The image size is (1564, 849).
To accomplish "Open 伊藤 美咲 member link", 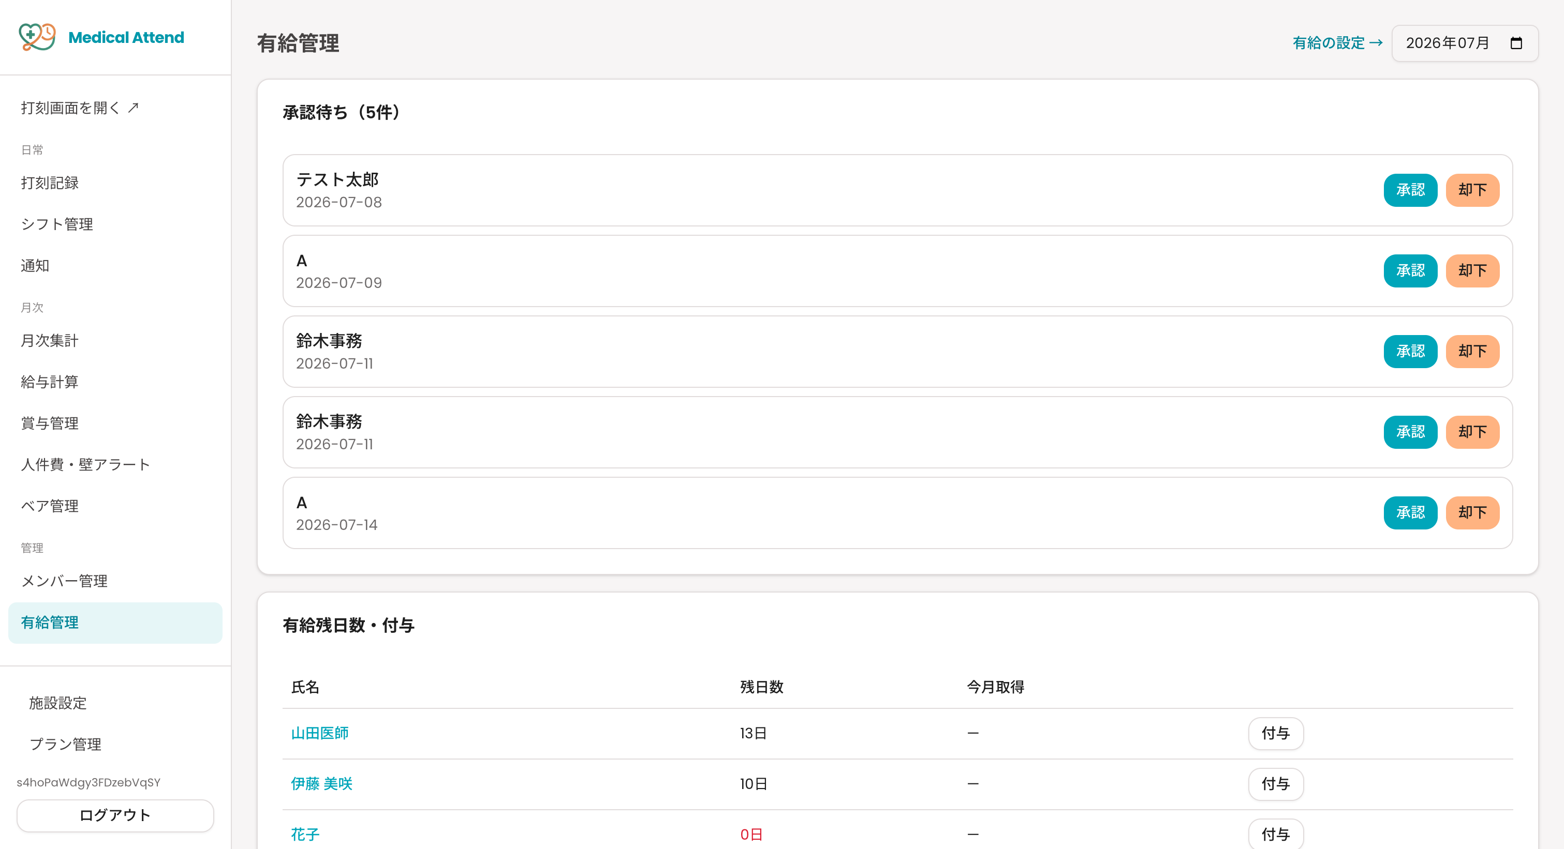I will click(x=322, y=783).
